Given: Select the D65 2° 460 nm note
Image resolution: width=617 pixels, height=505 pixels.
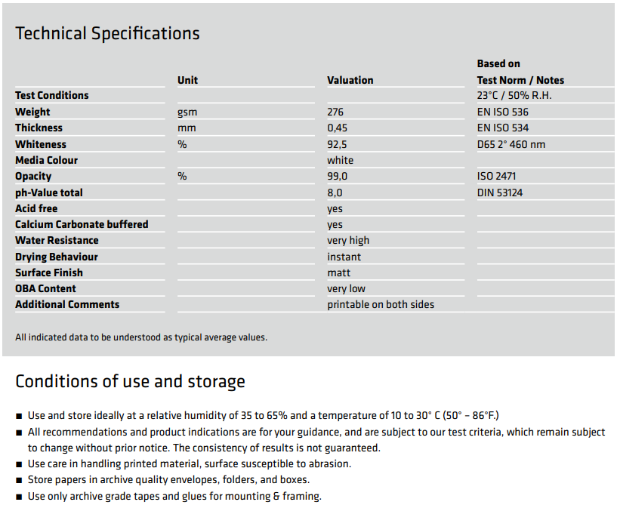Looking at the screenshot, I should [511, 144].
